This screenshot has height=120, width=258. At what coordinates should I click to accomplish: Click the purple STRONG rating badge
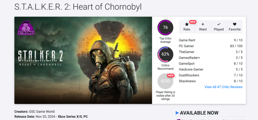click(x=26, y=28)
